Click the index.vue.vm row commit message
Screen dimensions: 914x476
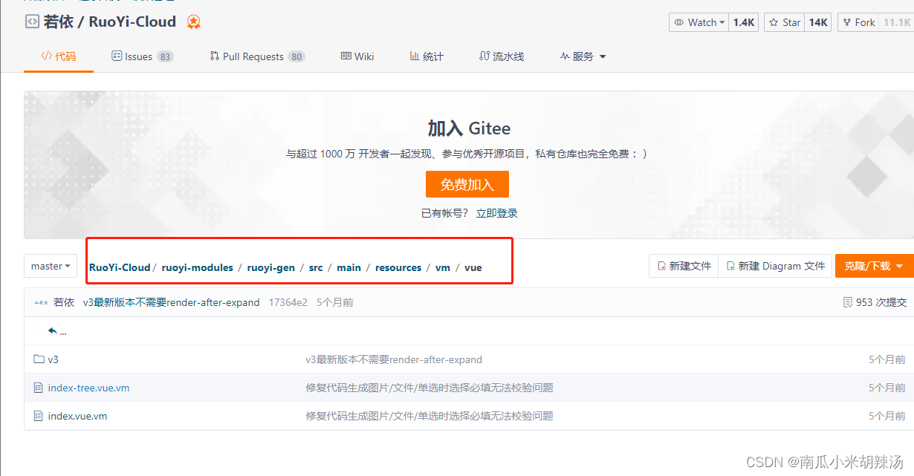[430, 416]
